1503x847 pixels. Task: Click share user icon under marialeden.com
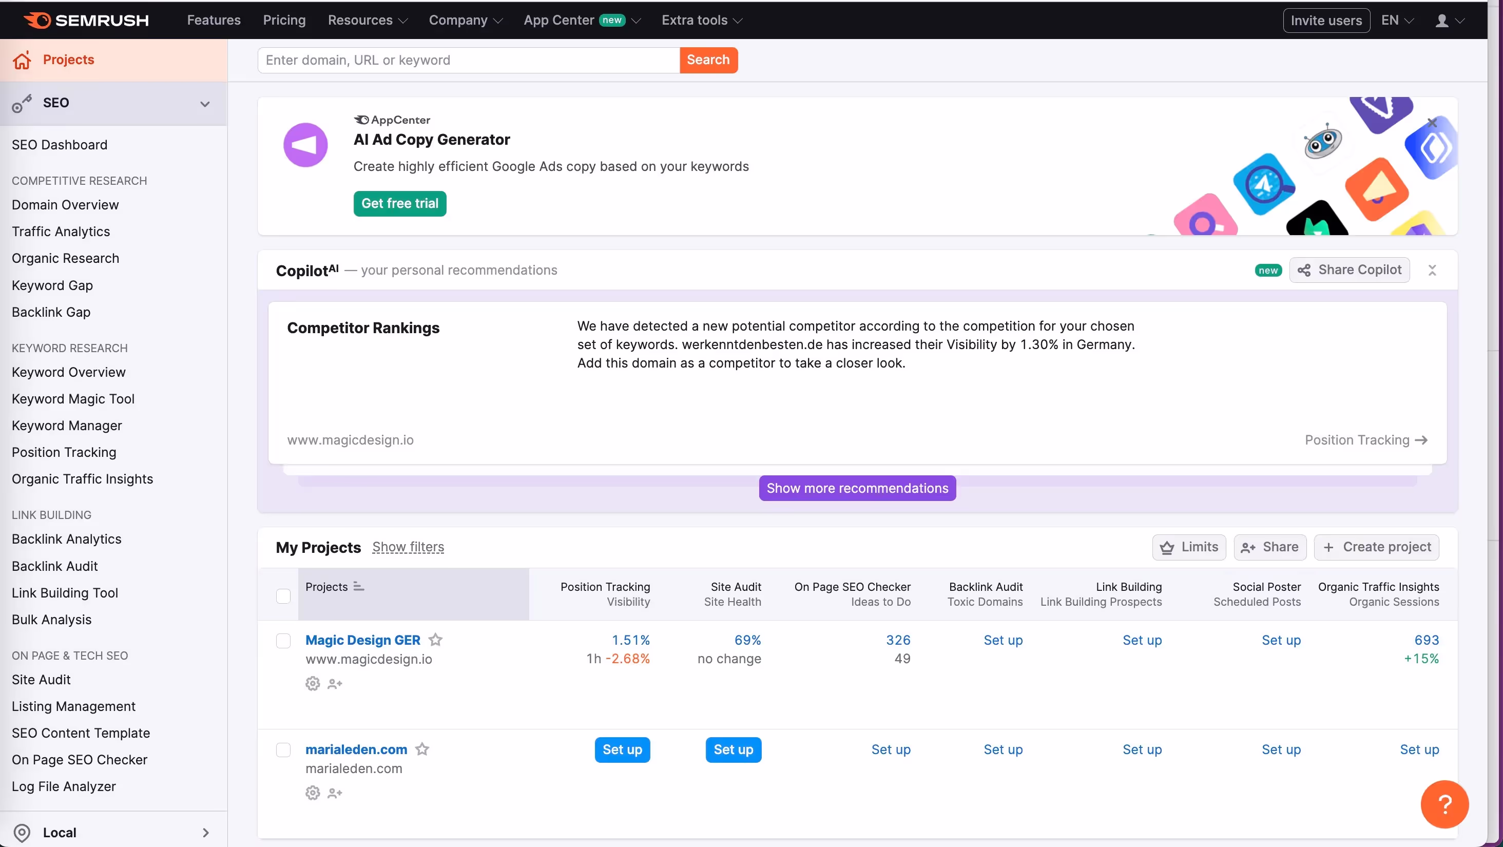(x=335, y=793)
